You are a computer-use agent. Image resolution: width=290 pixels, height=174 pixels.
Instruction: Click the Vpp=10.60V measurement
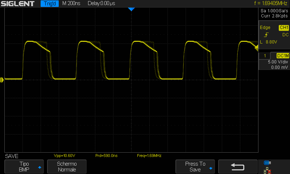click(x=65, y=156)
